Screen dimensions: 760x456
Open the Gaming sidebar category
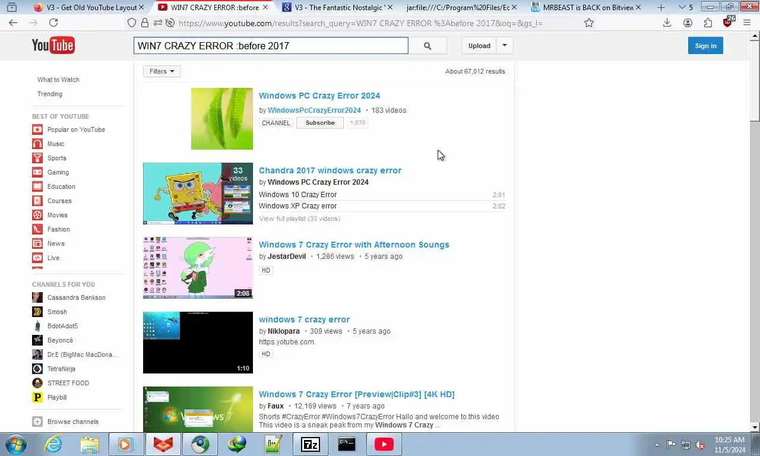tap(58, 172)
